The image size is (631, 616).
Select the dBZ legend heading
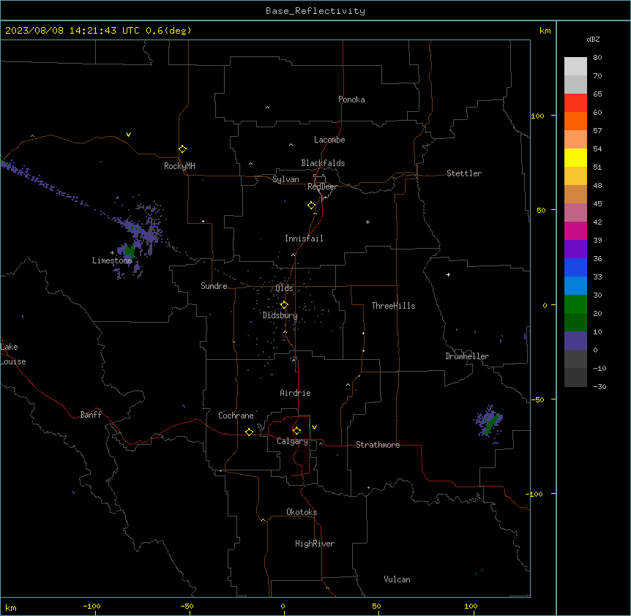tap(593, 40)
